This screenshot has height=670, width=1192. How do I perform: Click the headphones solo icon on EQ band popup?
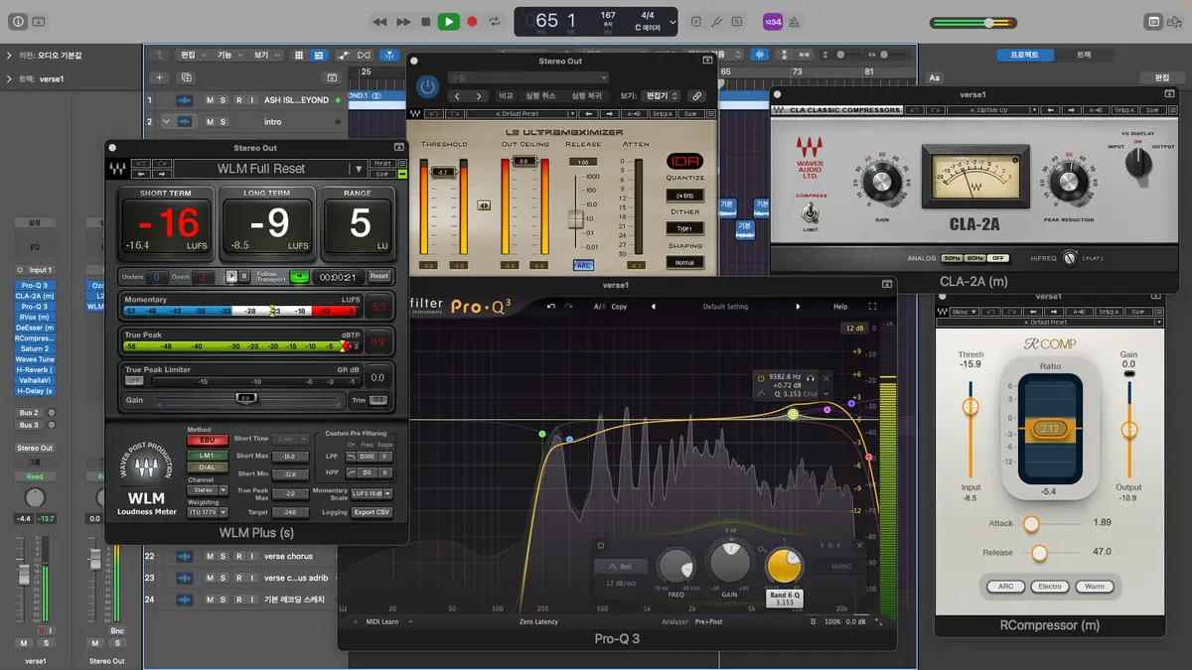pos(811,378)
